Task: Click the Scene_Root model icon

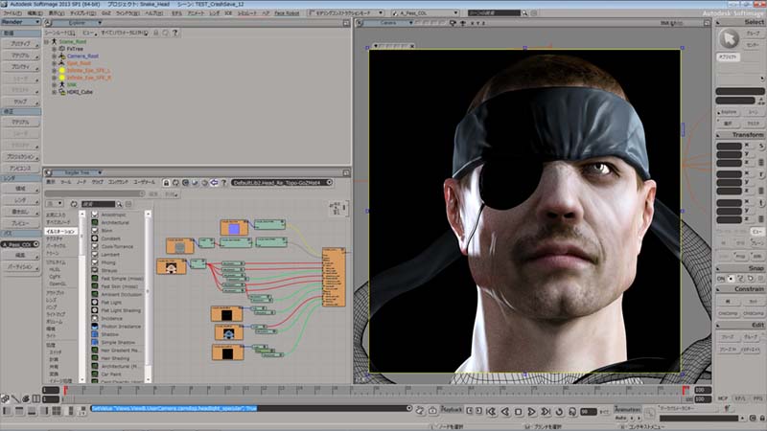Action: point(54,41)
